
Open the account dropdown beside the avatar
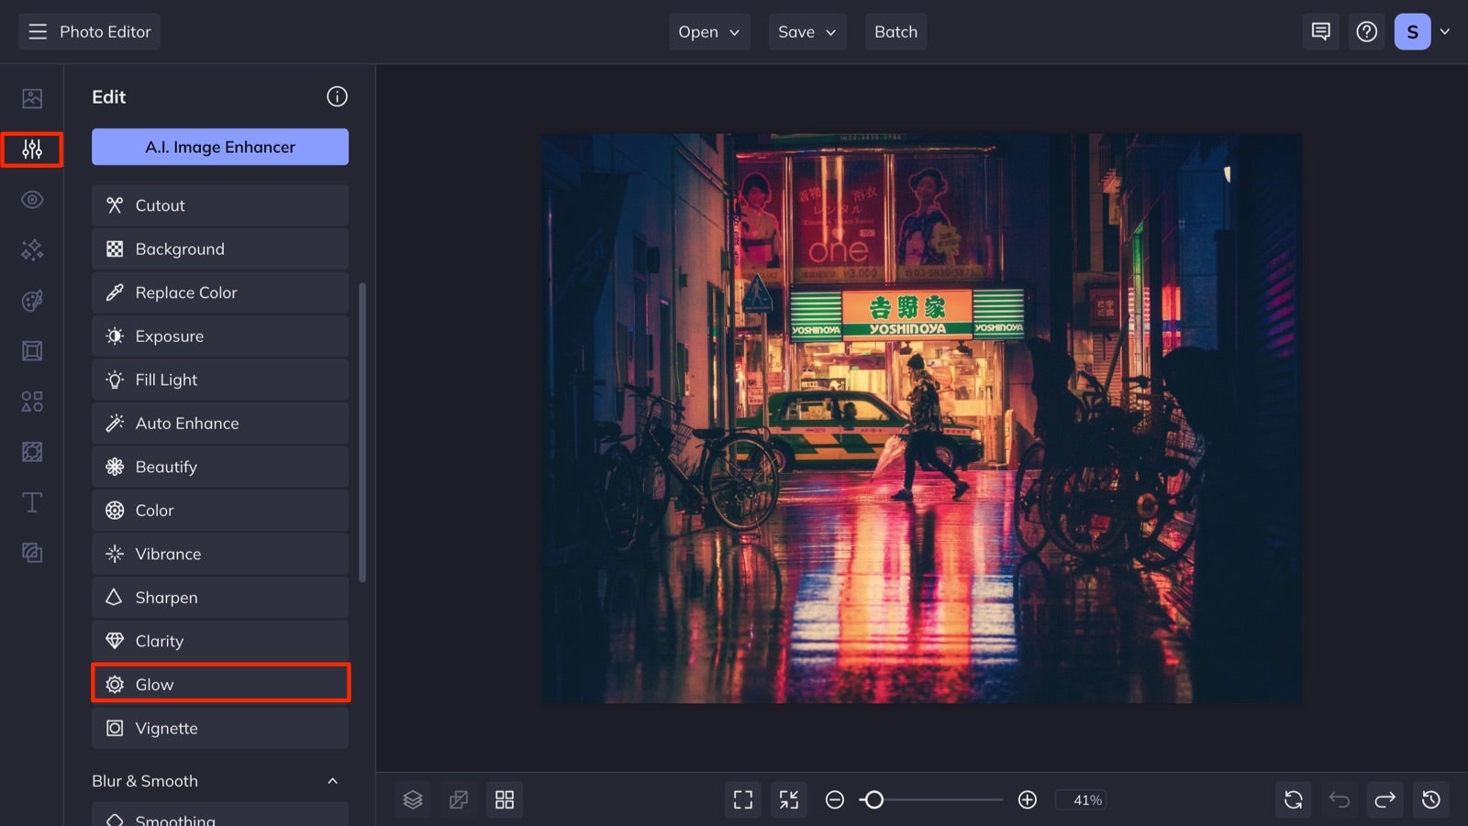point(1446,31)
